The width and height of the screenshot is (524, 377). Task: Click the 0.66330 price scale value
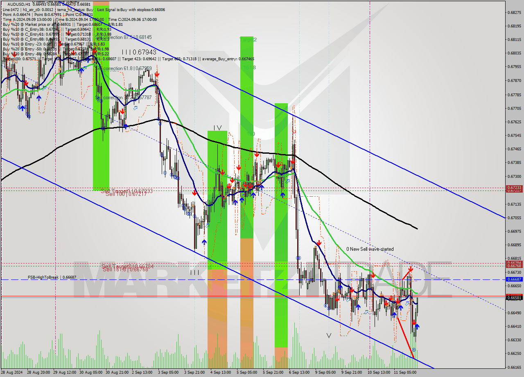[x=514, y=340]
